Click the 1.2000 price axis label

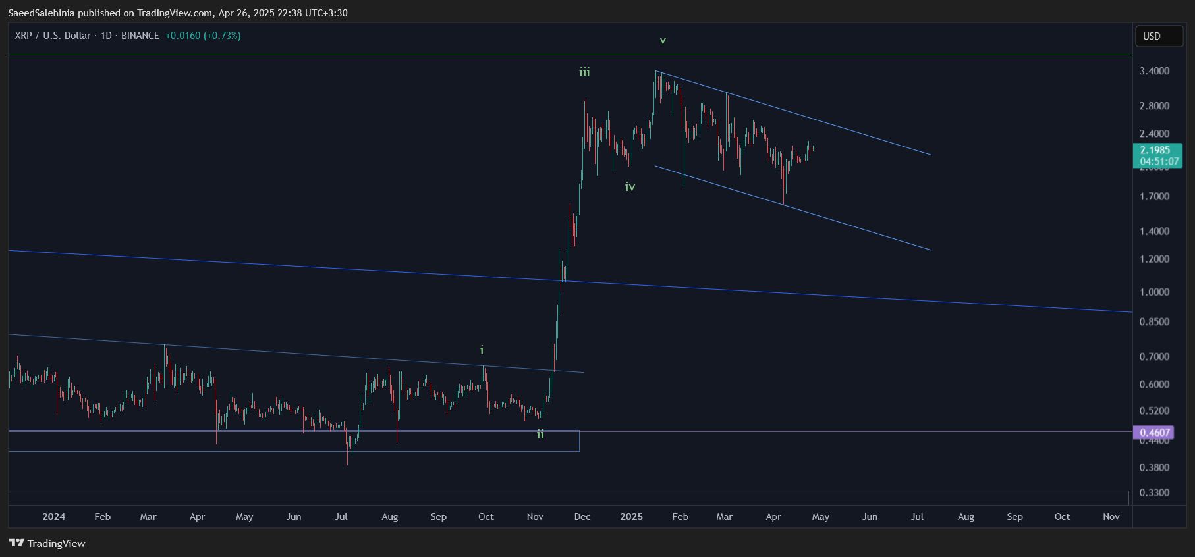coord(1154,259)
